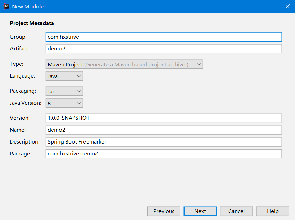Expand the Java Version dropdown
Screen dimensions: 295x220
coord(64,103)
